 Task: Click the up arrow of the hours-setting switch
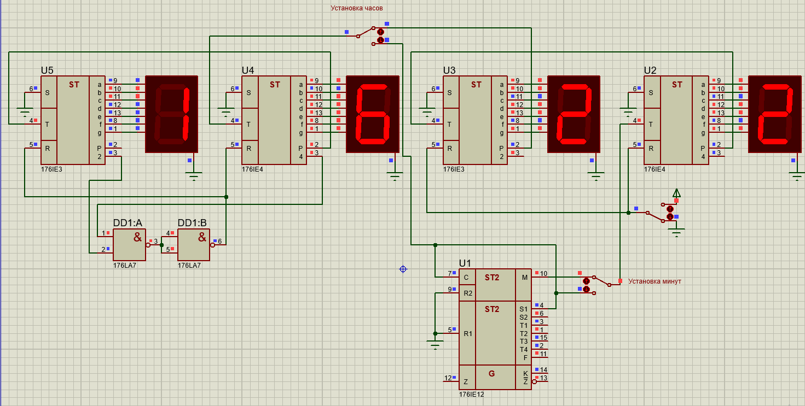point(380,32)
